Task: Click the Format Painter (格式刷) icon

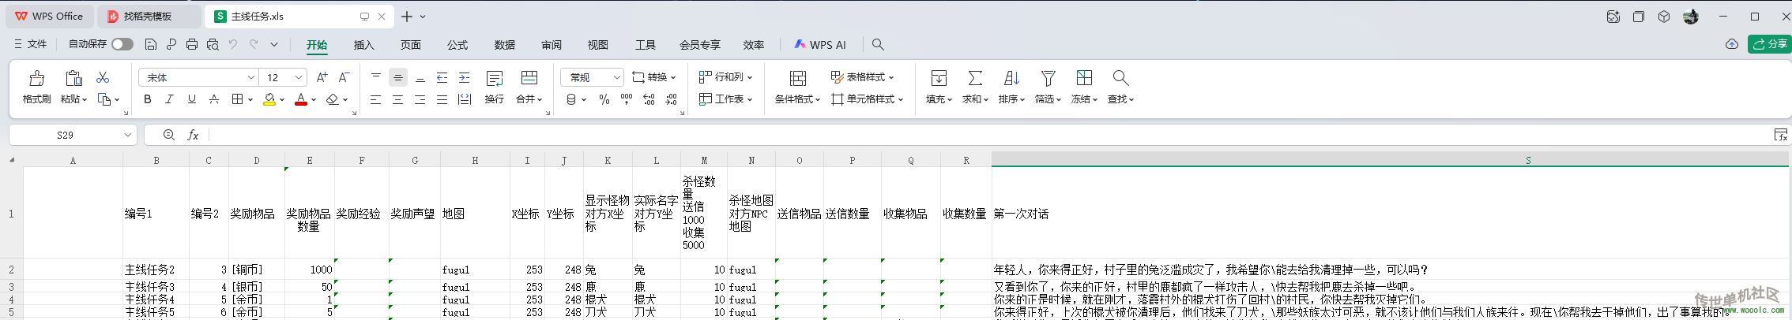Action: point(36,79)
